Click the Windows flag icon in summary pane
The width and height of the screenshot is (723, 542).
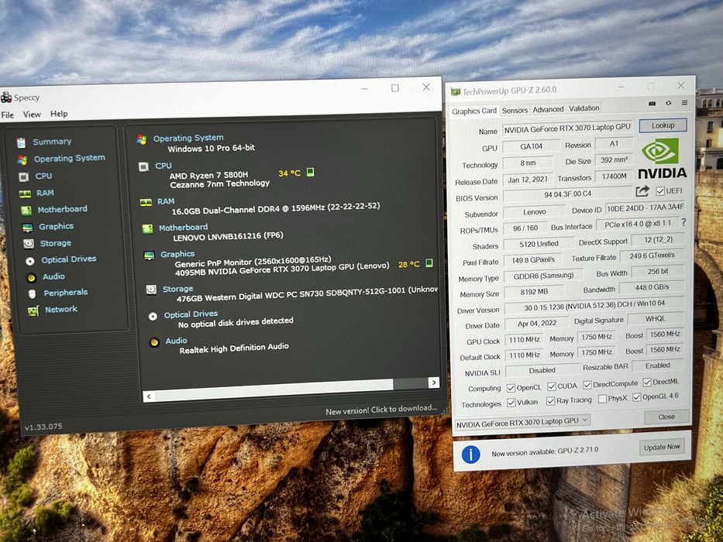point(142,139)
